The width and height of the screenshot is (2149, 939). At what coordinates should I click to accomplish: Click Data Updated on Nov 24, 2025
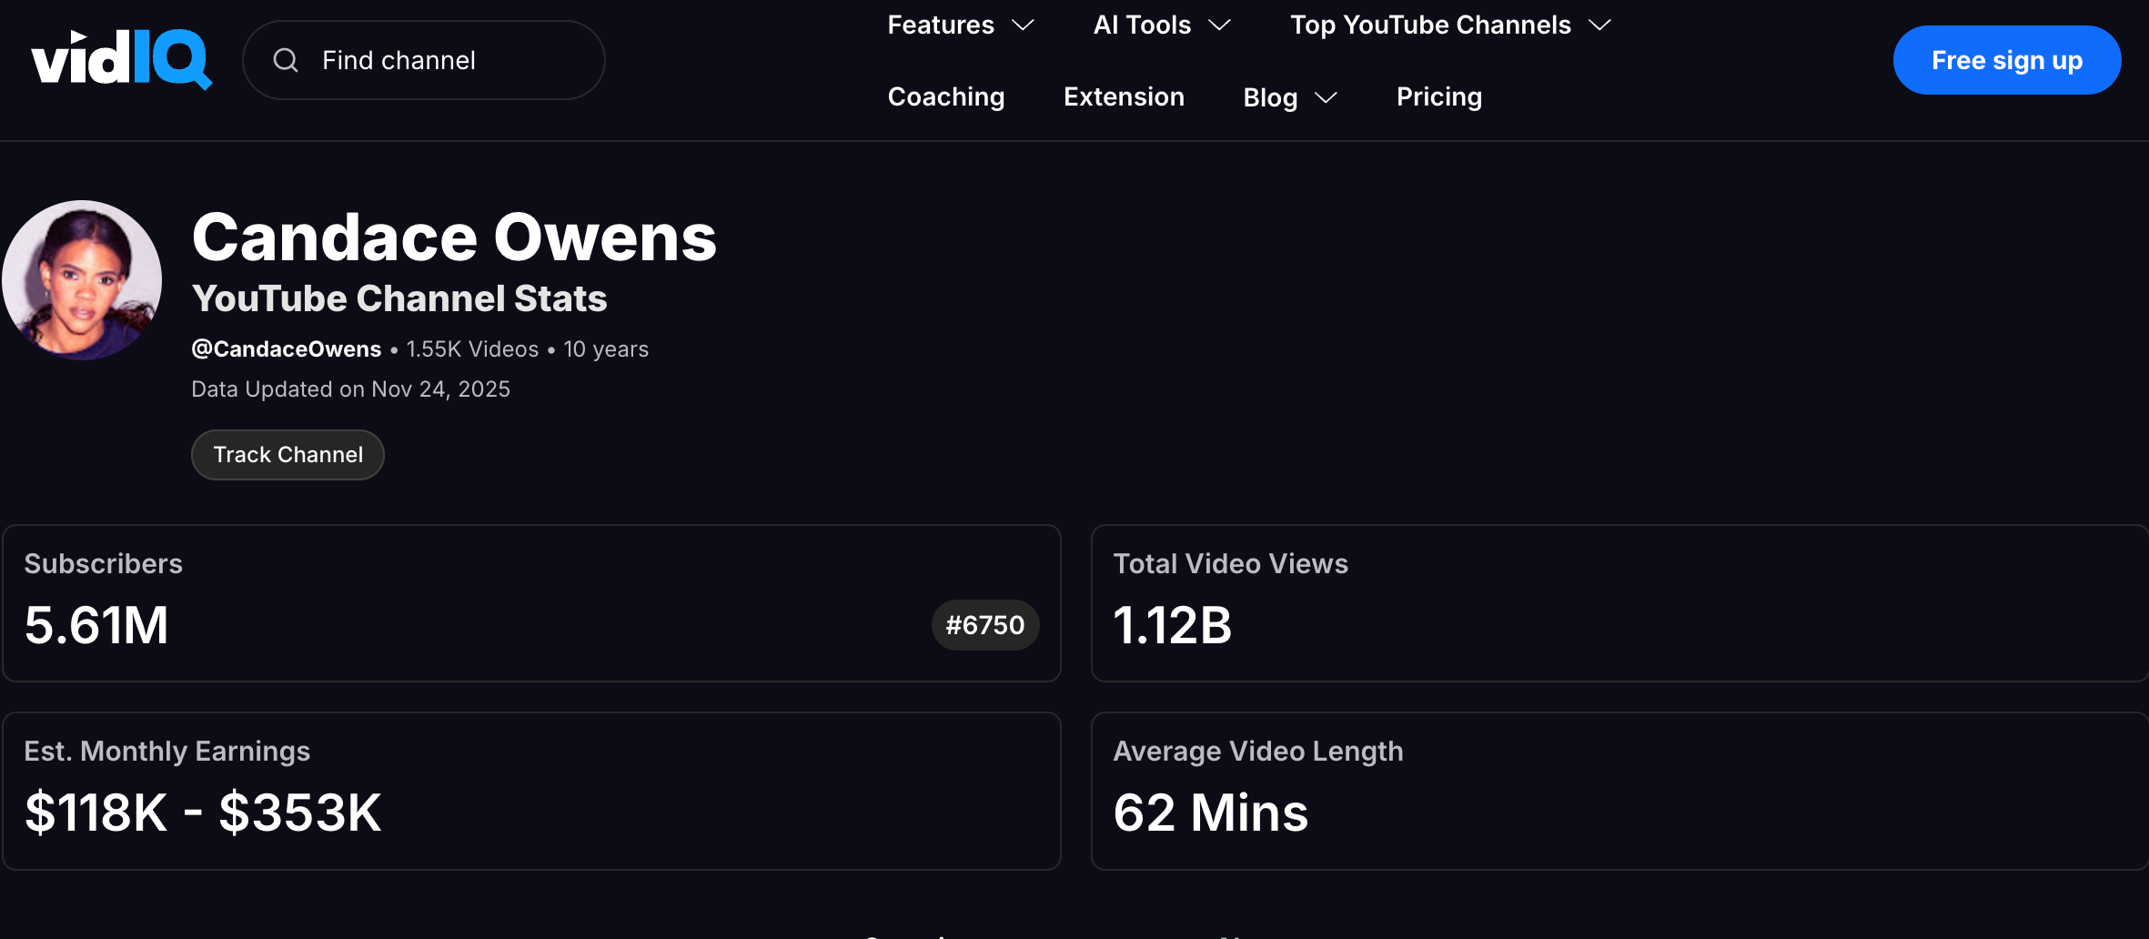coord(350,389)
